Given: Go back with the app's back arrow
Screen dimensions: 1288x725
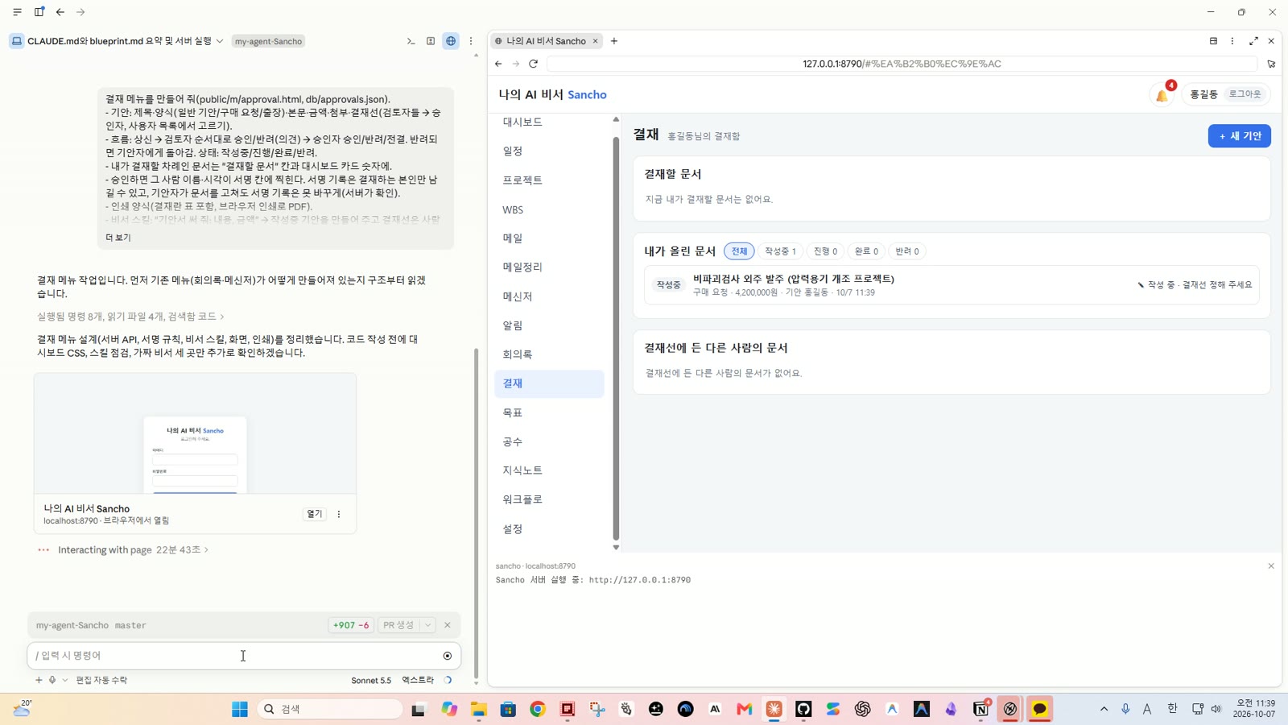Looking at the screenshot, I should click(x=60, y=12).
